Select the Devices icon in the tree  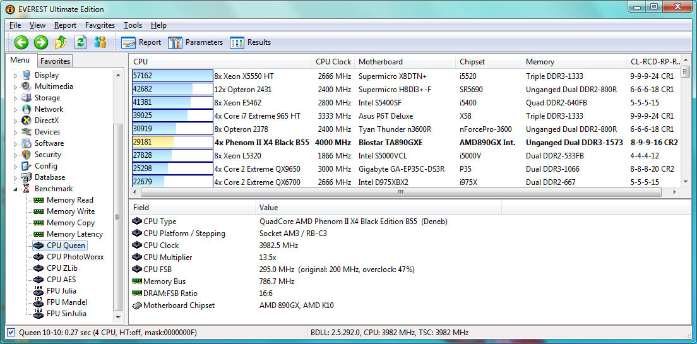coord(27,131)
